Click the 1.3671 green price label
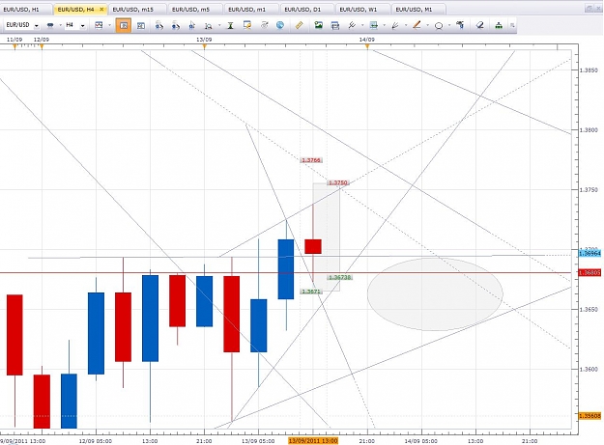 click(311, 292)
